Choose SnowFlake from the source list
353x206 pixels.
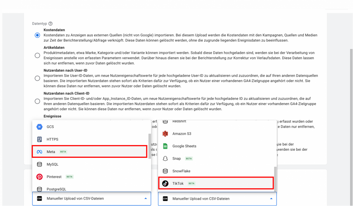(x=181, y=171)
